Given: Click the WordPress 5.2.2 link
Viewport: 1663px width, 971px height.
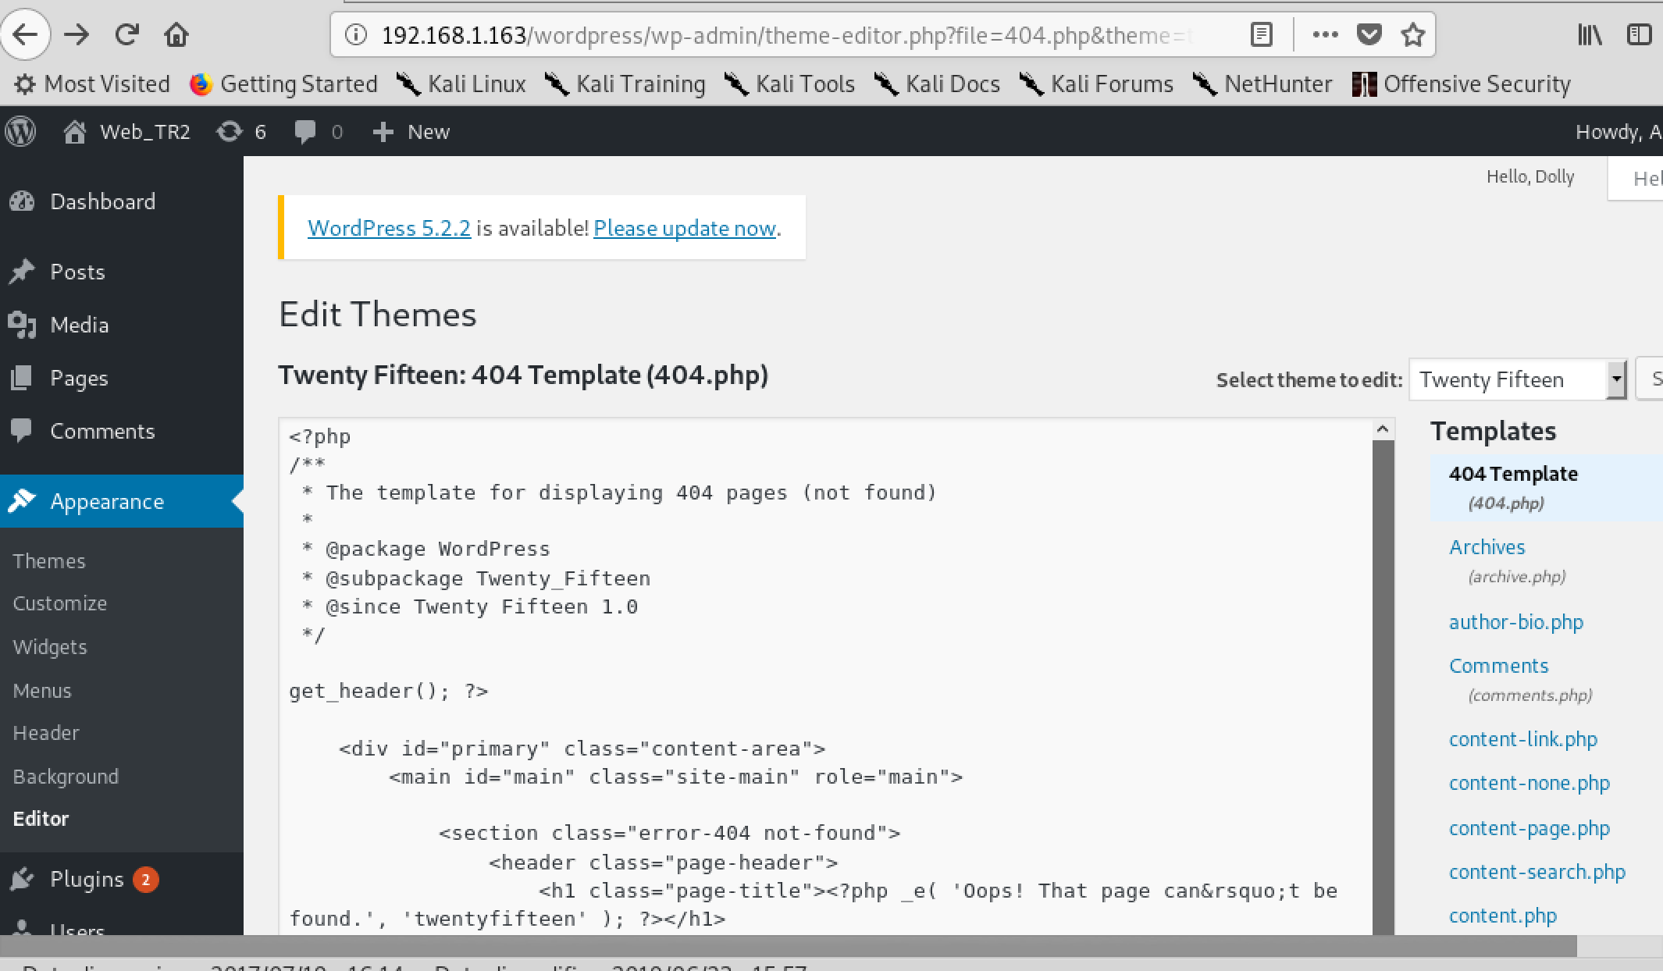Looking at the screenshot, I should tap(389, 228).
